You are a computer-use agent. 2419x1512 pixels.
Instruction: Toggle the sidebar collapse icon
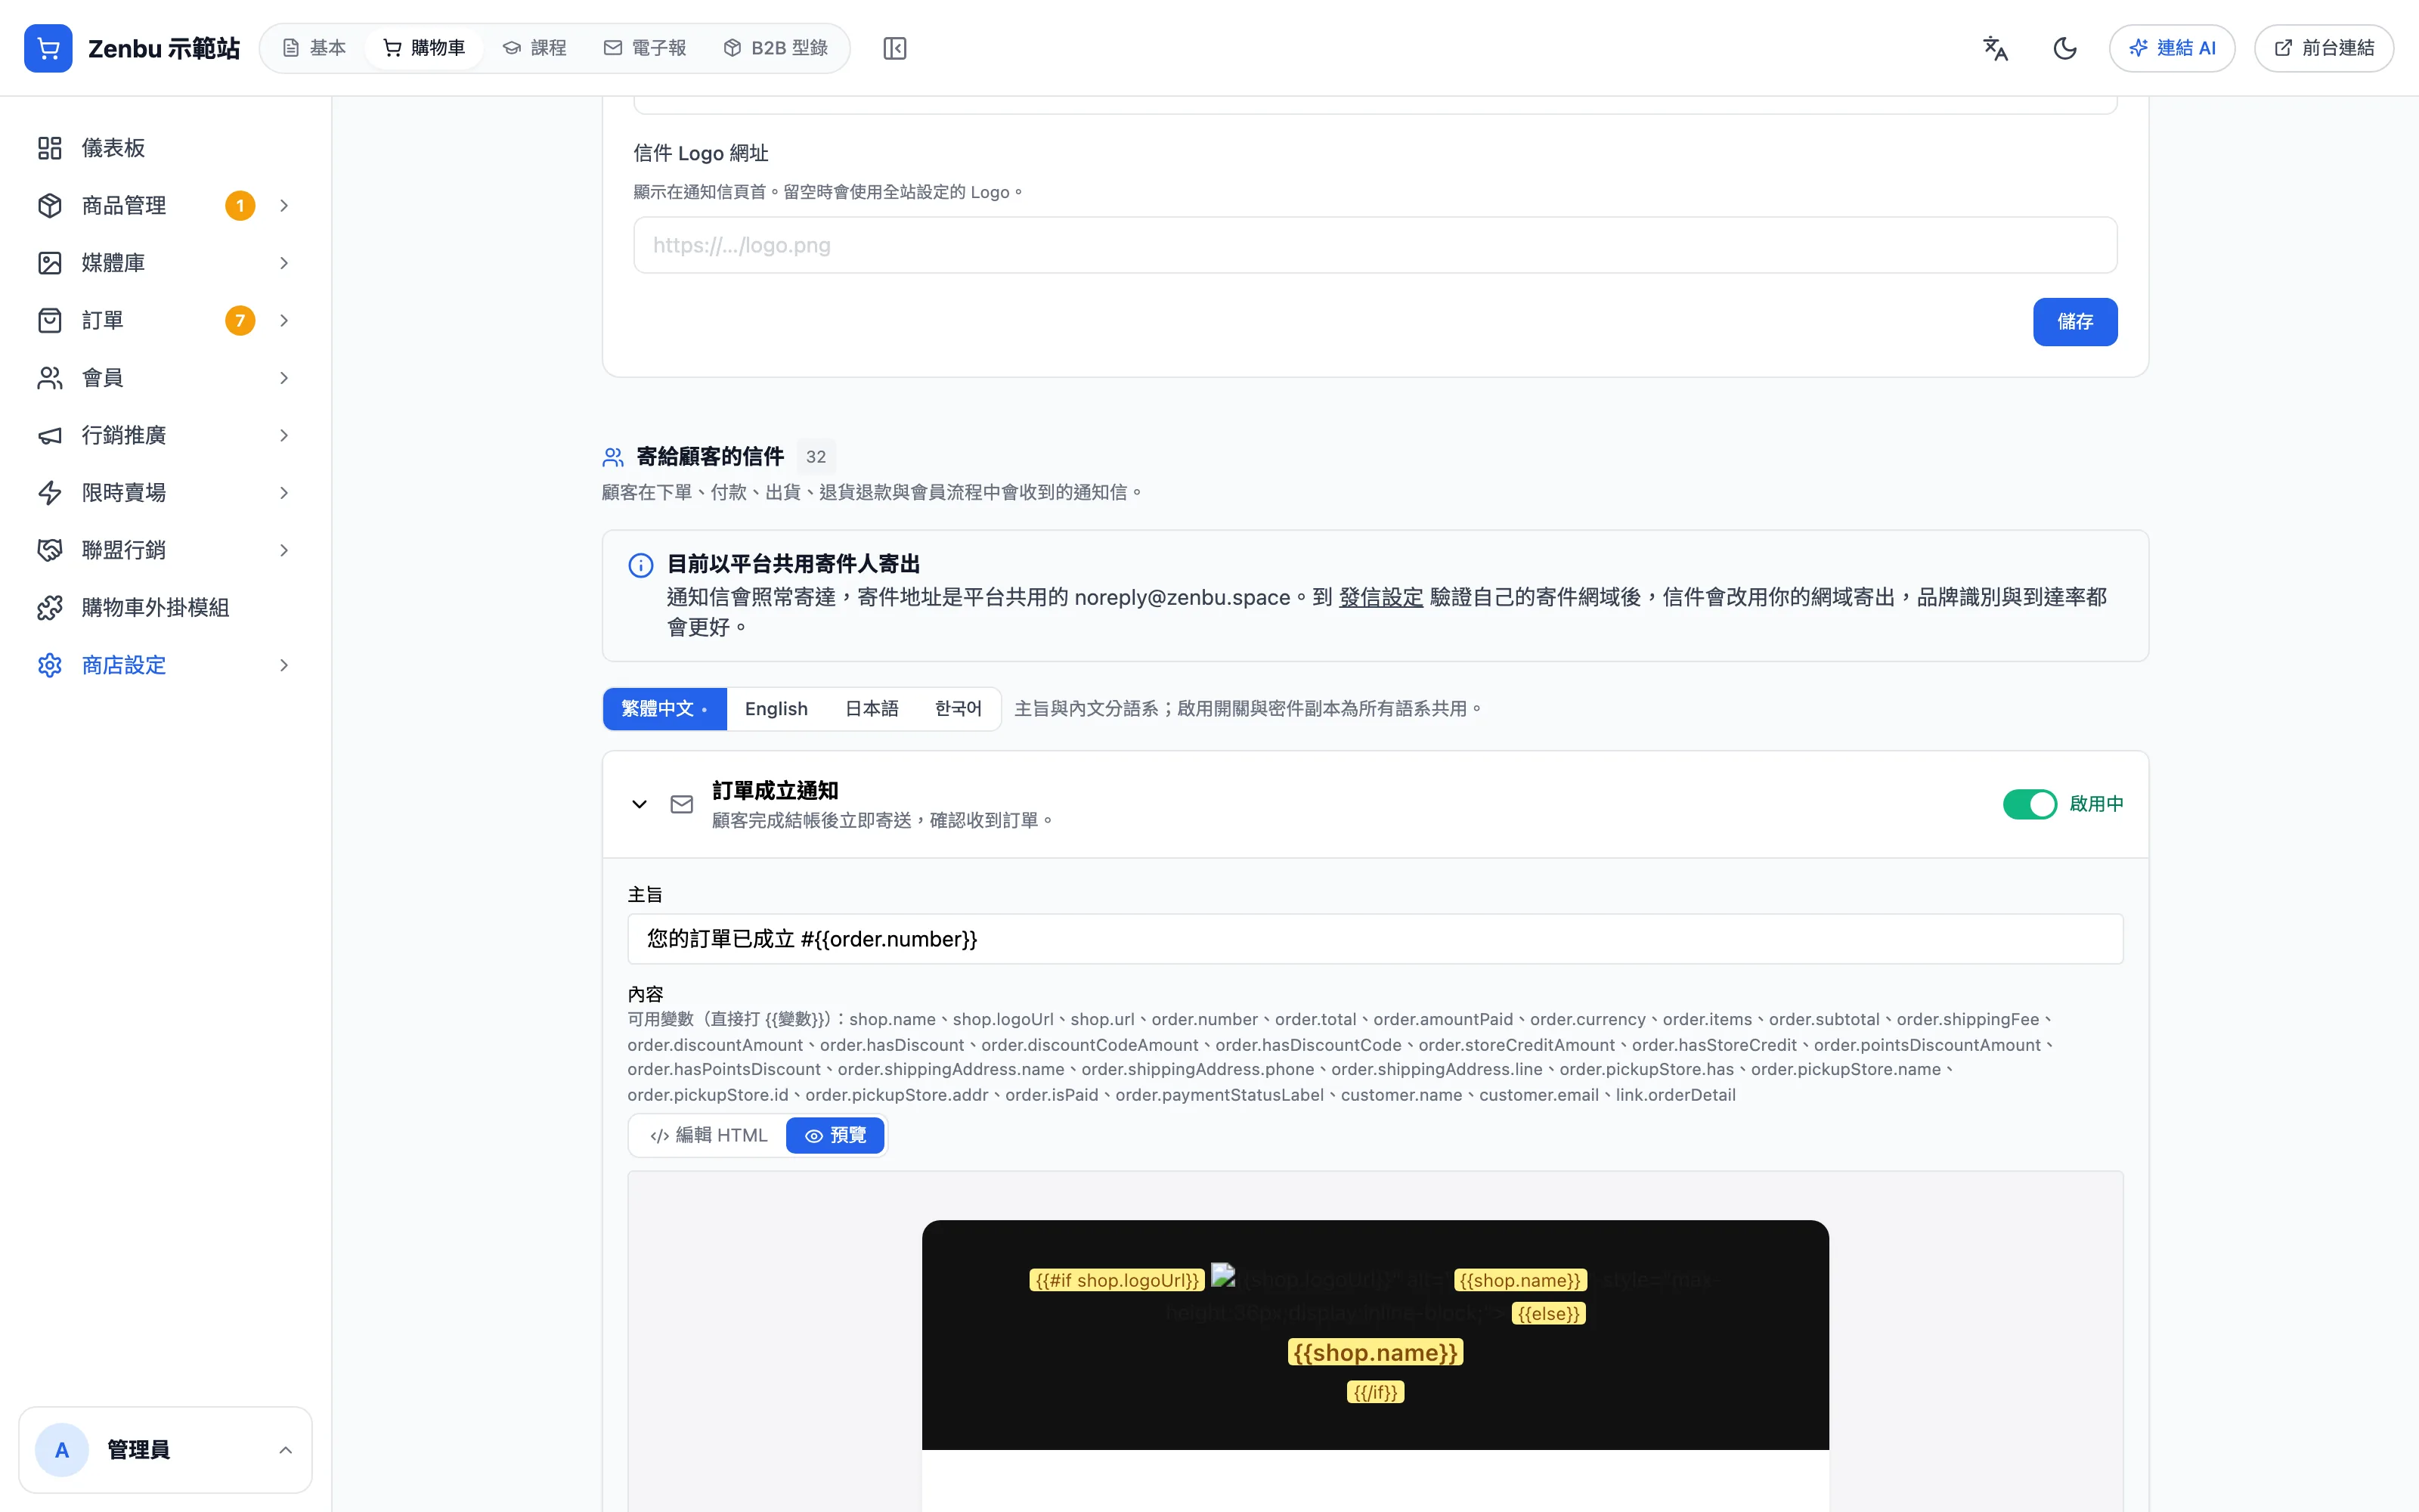[894, 48]
